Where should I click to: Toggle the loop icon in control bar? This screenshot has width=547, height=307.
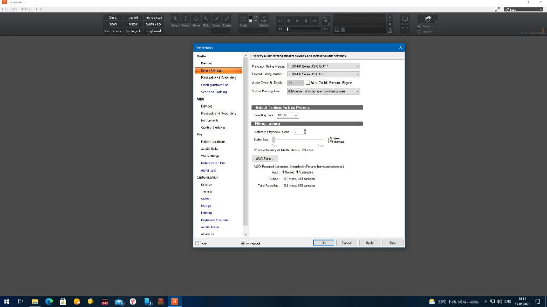pos(405,19)
